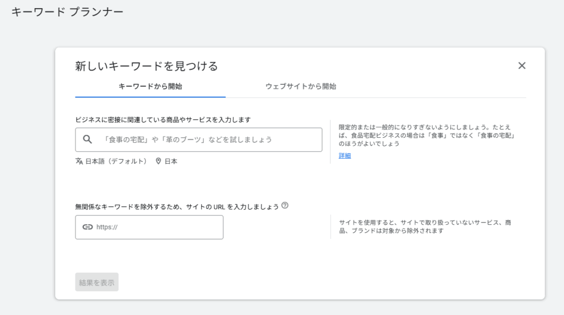The image size is (564, 315).
Task: Click the translate language icon
Action: click(79, 161)
